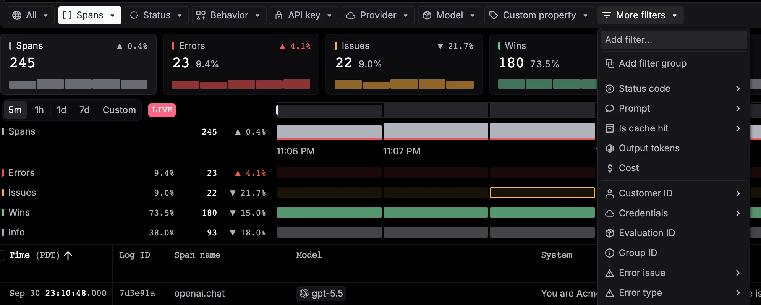Expand the Model filter dropdown
761x305 pixels.
[x=449, y=15]
